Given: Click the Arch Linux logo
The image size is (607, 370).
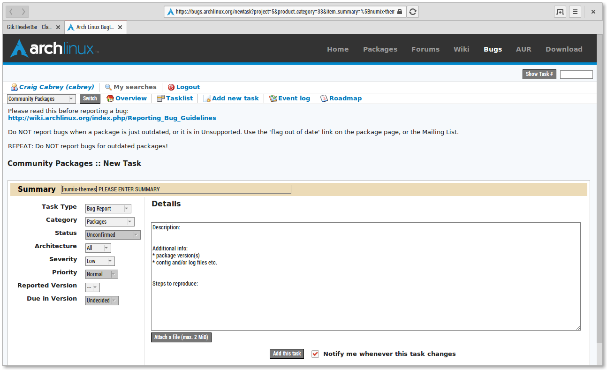Looking at the screenshot, I should pos(54,49).
